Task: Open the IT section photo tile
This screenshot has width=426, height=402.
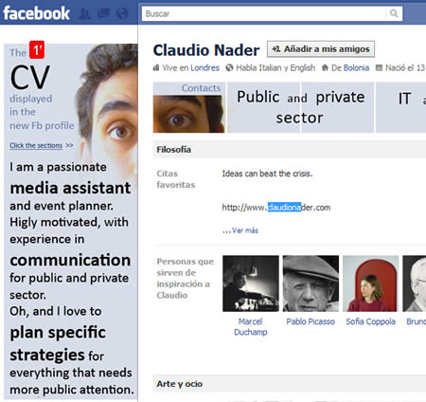Action: [400, 107]
